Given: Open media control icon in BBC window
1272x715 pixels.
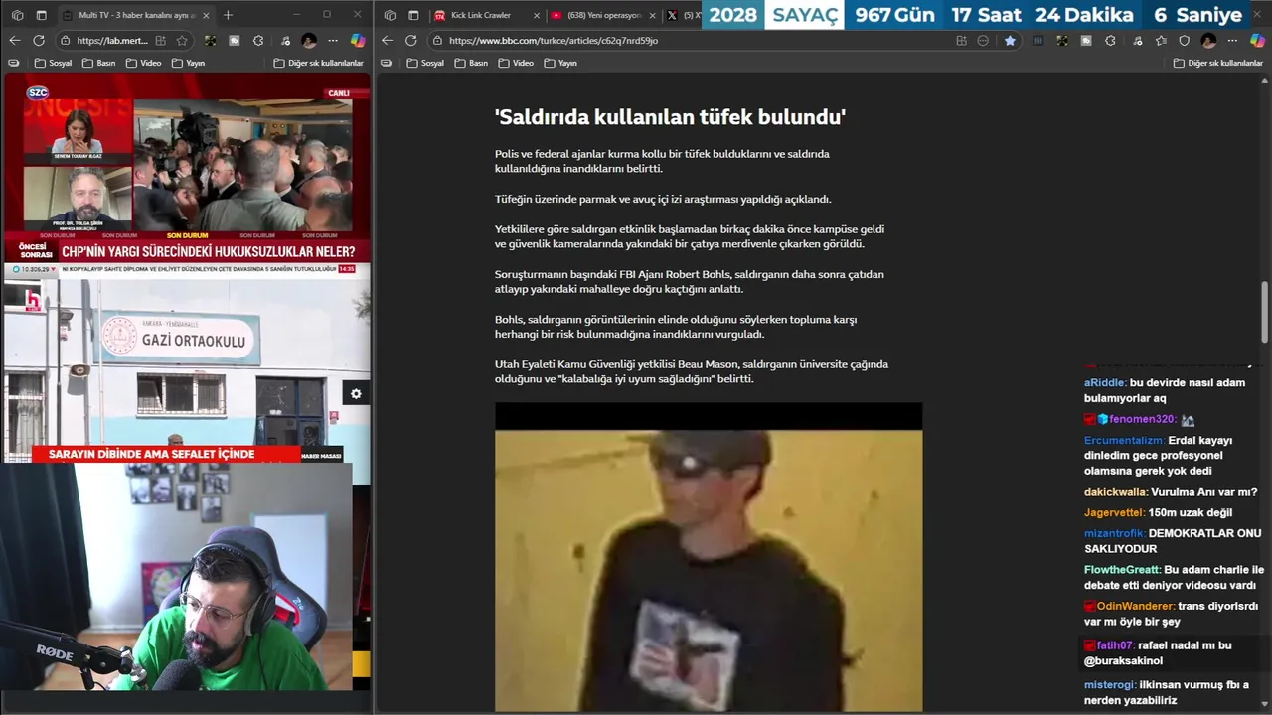Looking at the screenshot, I should pyautogui.click(x=1136, y=40).
